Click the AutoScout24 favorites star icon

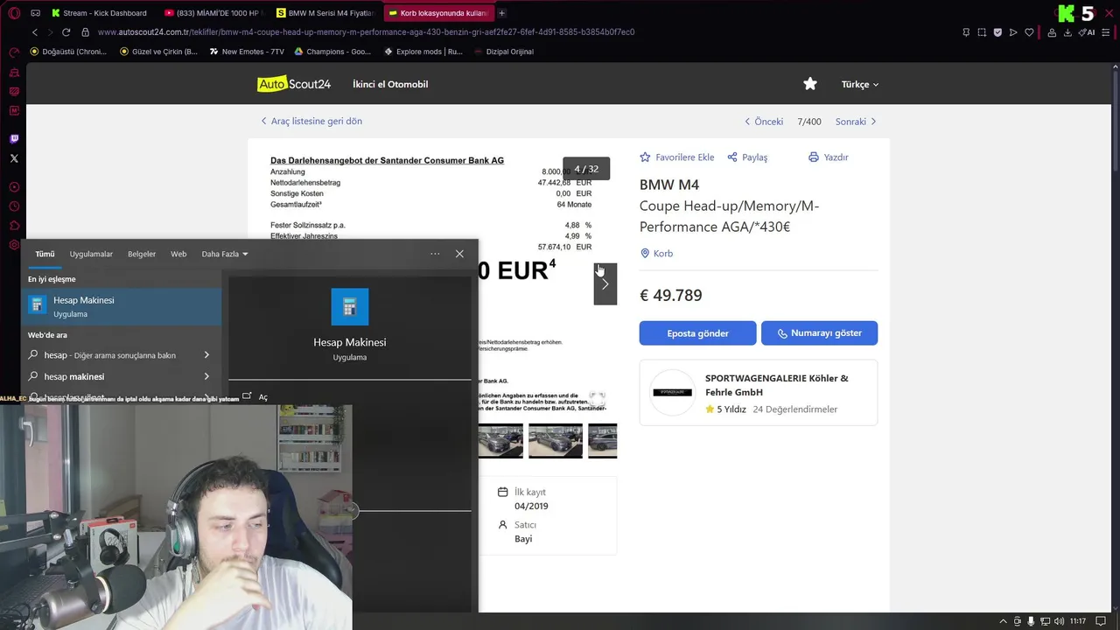click(810, 84)
